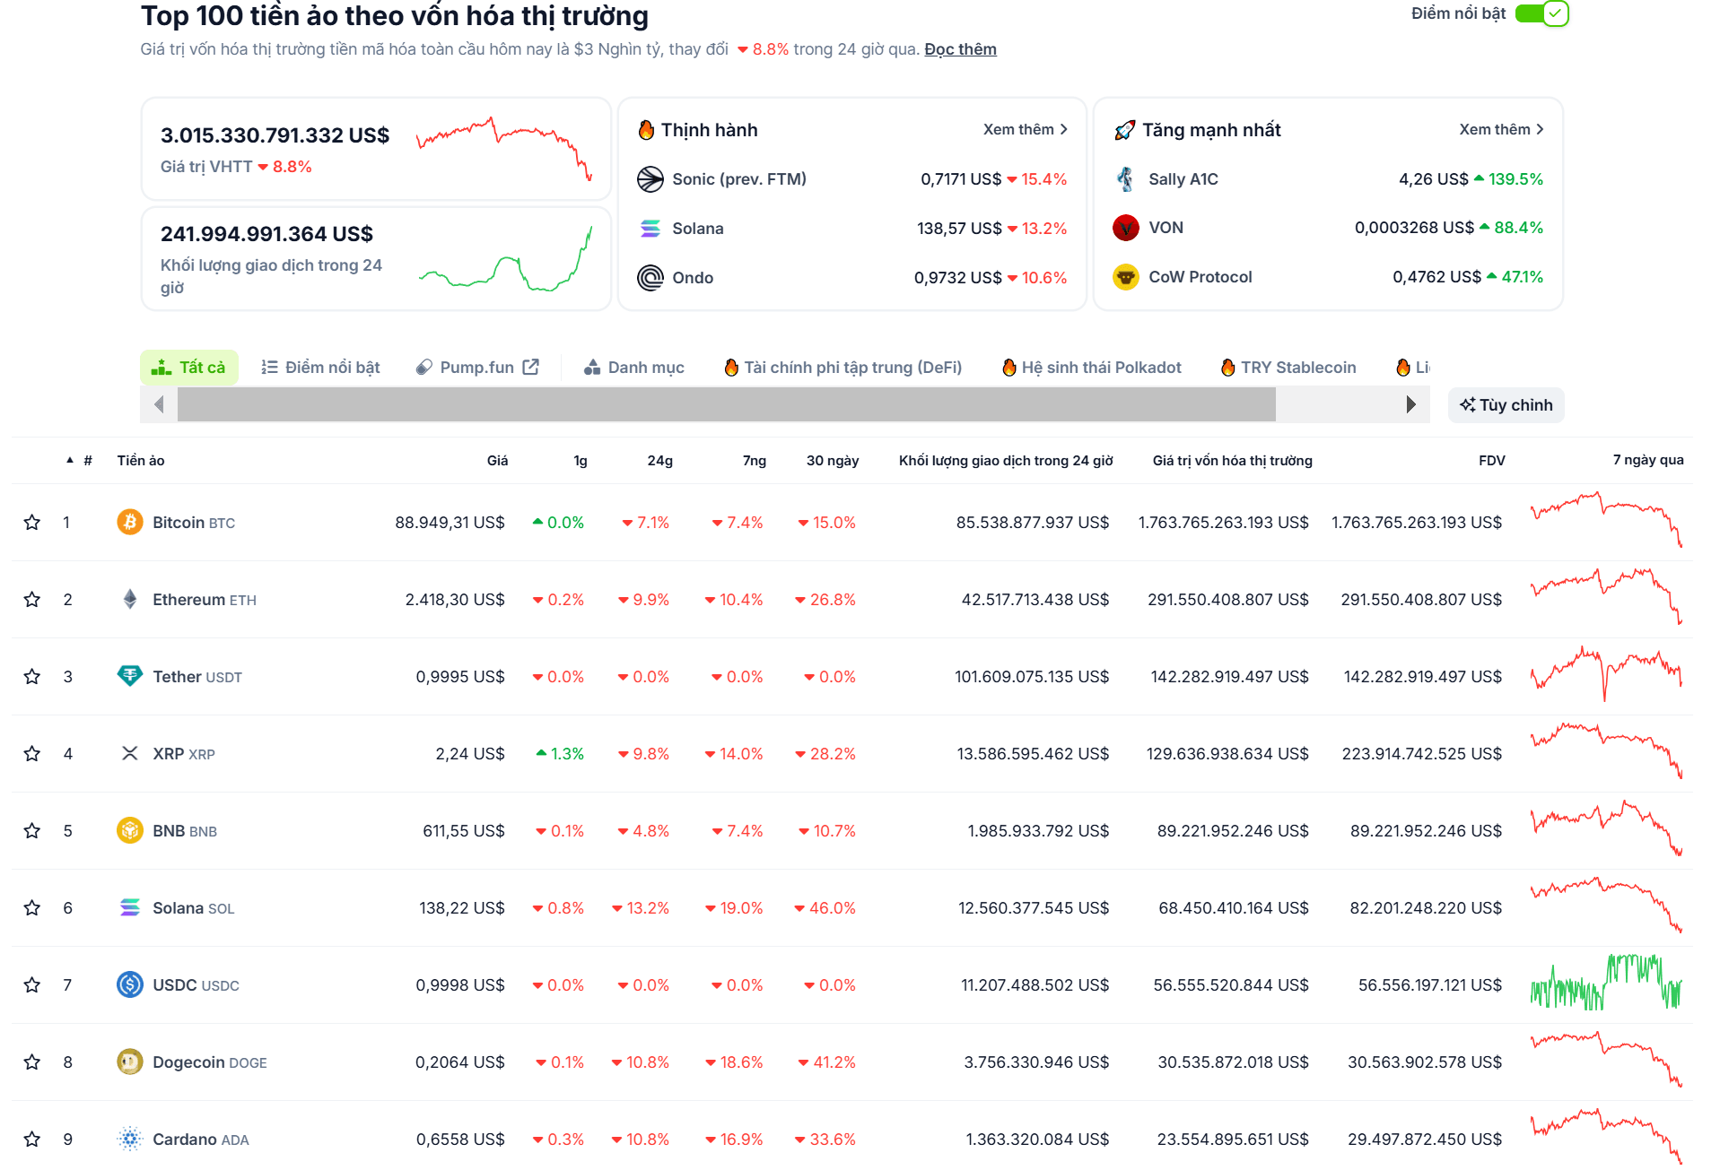The height and width of the screenshot is (1170, 1720).
Task: Click the horizontal tab scrollbar thumb
Action: (x=726, y=404)
